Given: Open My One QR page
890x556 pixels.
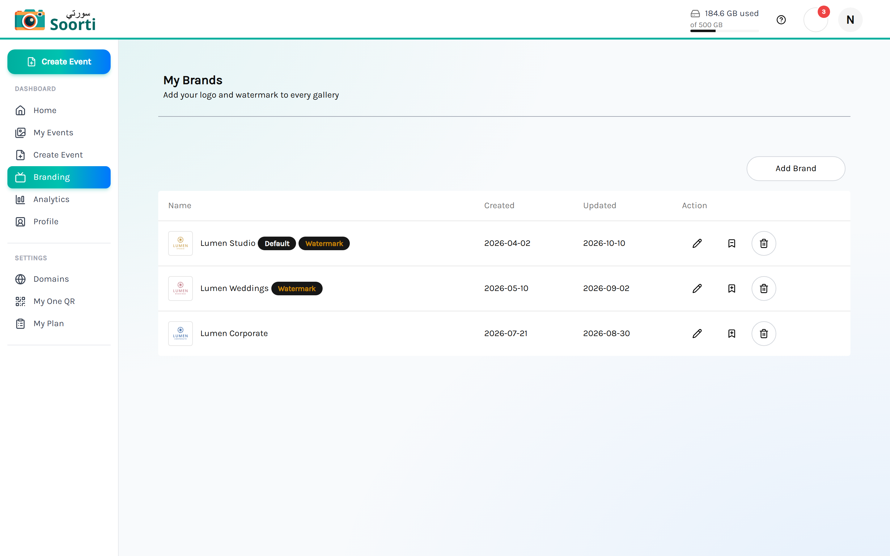Looking at the screenshot, I should click(59, 301).
